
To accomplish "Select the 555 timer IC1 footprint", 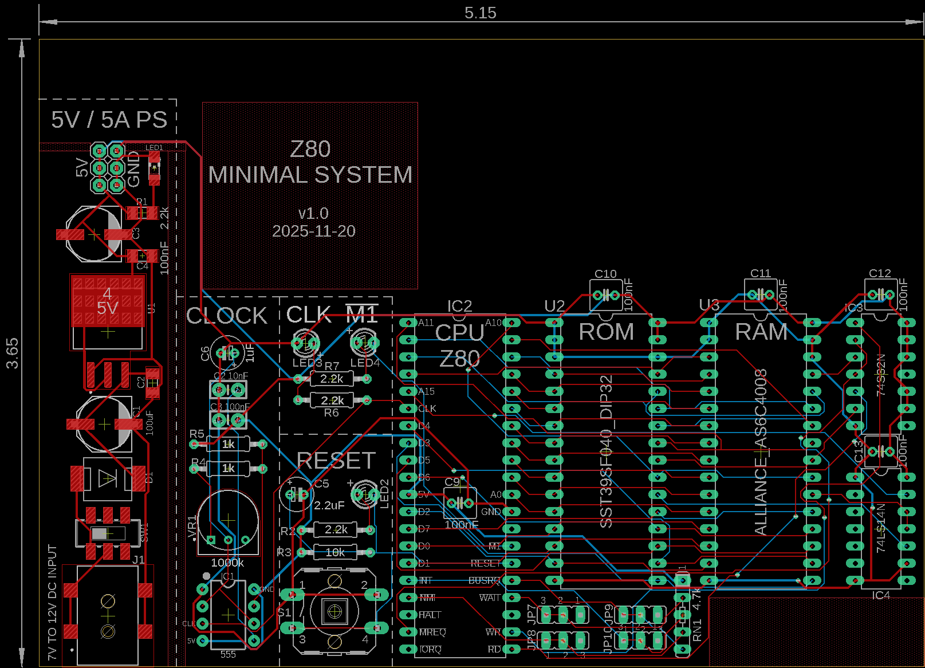I will coord(228,615).
